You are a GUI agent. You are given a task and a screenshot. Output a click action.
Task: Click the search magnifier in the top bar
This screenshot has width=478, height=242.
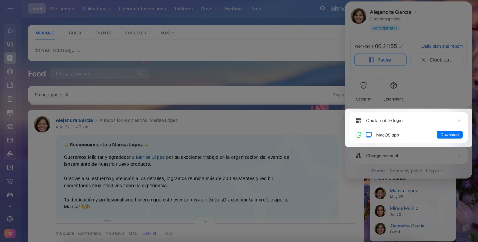323,9
